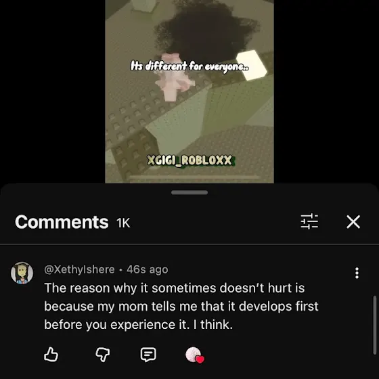Tap the comments panel drag handle
Image resolution: width=379 pixels, height=379 pixels.
[x=189, y=192]
